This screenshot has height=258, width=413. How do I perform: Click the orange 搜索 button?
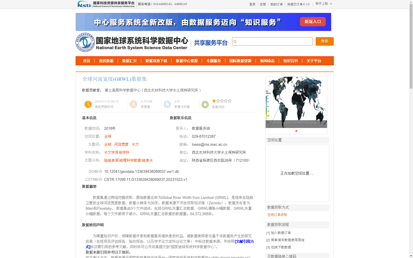325,41
